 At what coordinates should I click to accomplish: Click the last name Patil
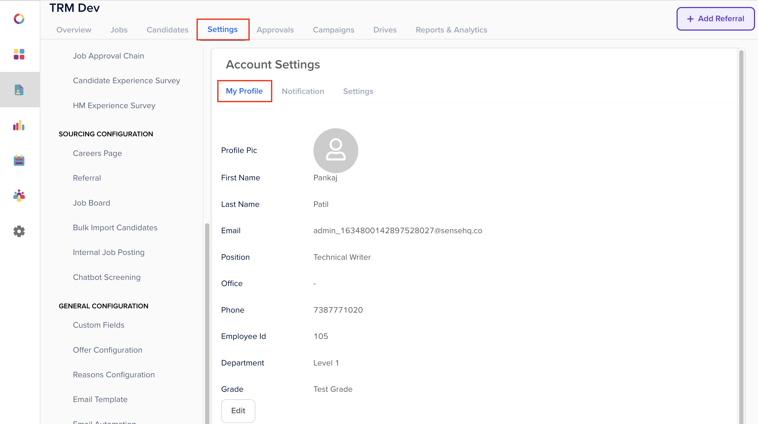pyautogui.click(x=321, y=204)
